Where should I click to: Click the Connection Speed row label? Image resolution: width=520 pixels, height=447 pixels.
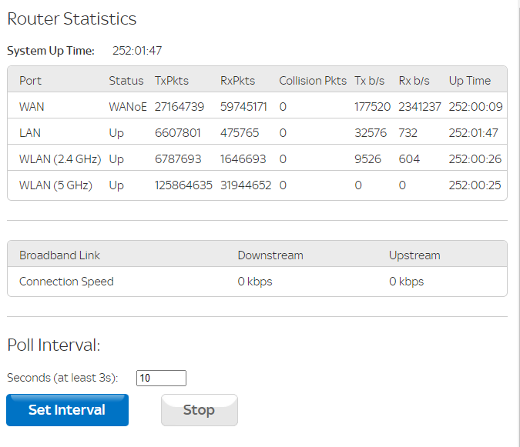point(66,281)
